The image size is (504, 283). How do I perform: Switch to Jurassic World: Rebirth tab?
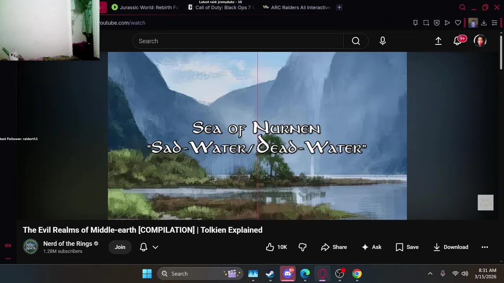[145, 7]
